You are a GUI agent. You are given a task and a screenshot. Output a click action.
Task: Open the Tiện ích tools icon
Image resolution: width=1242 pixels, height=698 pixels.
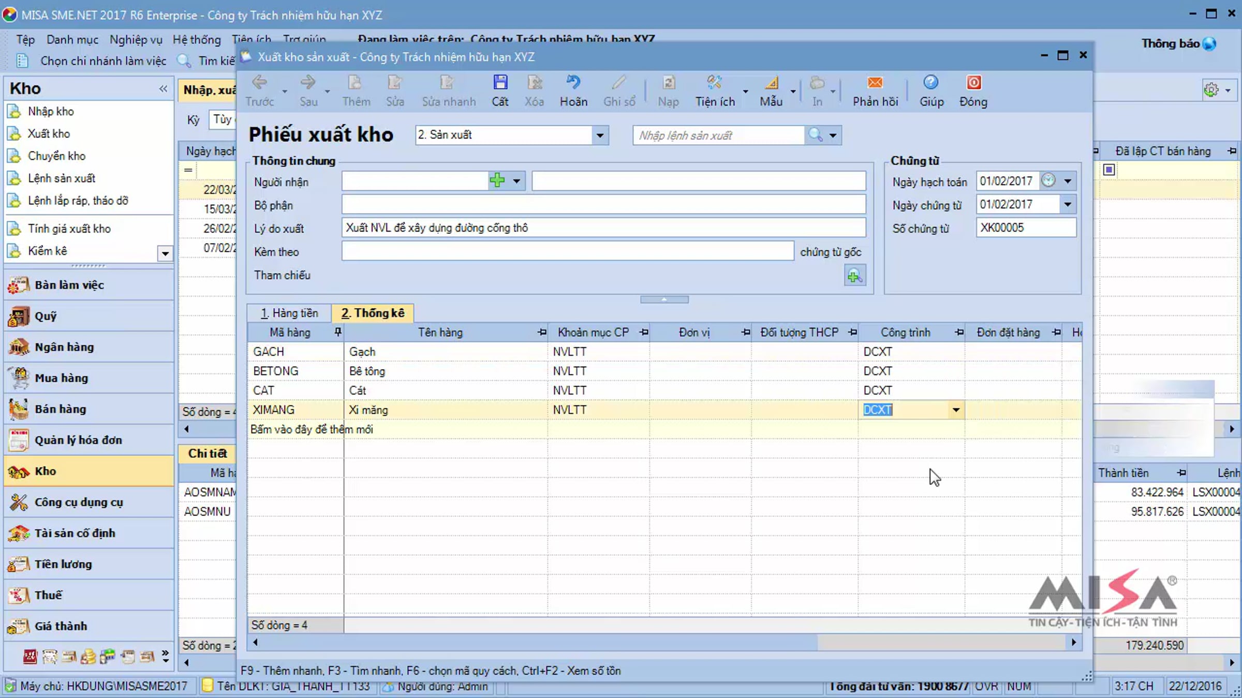coord(714,83)
